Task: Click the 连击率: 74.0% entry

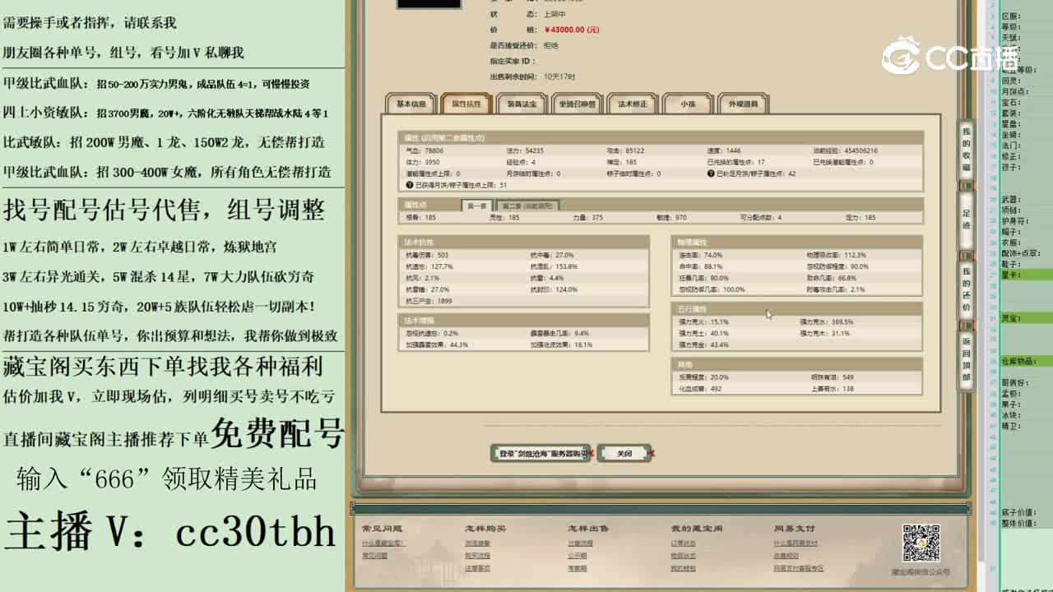Action: [701, 255]
